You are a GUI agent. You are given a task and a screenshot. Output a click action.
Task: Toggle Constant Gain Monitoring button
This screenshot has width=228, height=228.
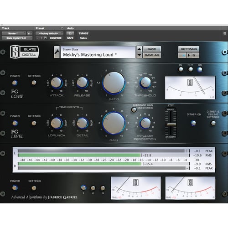pyautogui.click(x=134, y=109)
